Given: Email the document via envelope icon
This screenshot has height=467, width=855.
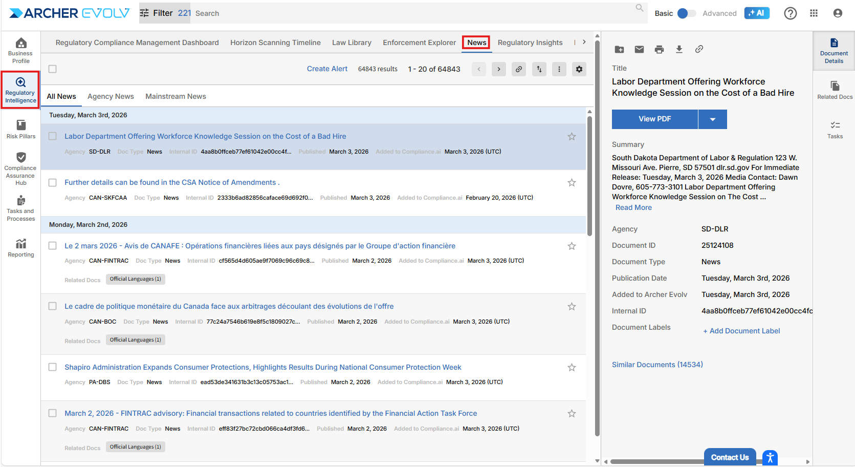Looking at the screenshot, I should (x=639, y=49).
